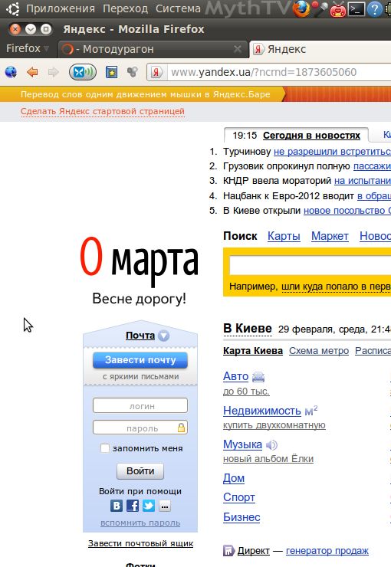Click the red TV panel icon
This screenshot has width=391, height=567.
pyautogui.click(x=338, y=9)
